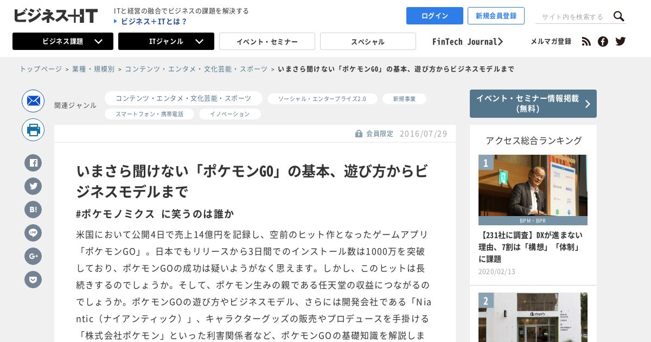Select ソーシャル・エンタープライズ2.0 genre tag
651x342 pixels.
coord(322,99)
